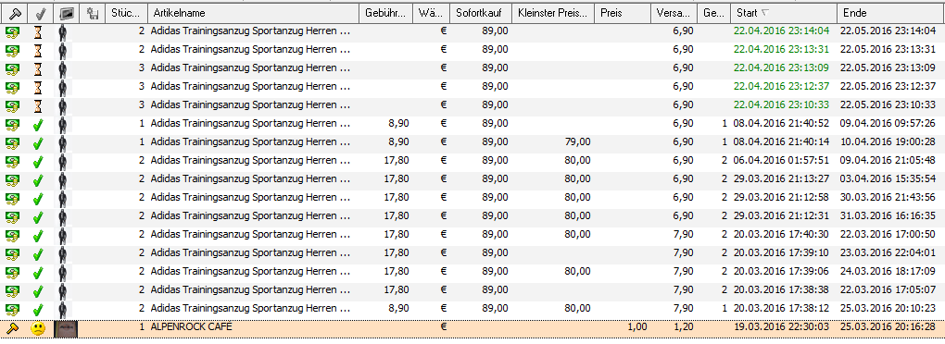The height and width of the screenshot is (344, 945).
Task: Open ALPENROCK CAFE item thumbnail
Action: pos(65,329)
